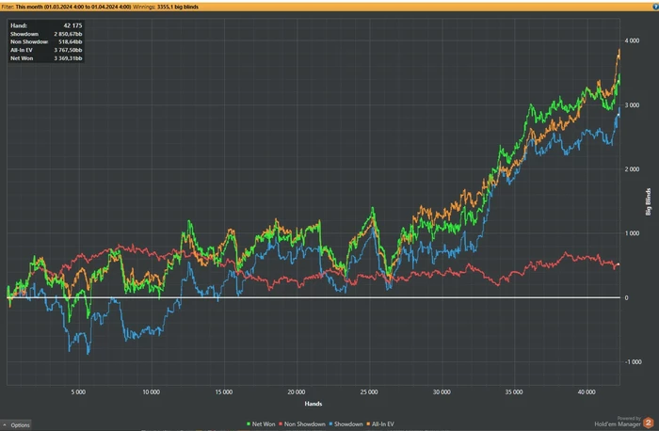The width and height of the screenshot is (659, 431).
Task: Click the 2 000 y-axis label
Action: 632,169
